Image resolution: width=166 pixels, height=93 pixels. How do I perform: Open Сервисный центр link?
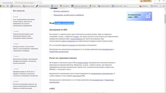160,3
